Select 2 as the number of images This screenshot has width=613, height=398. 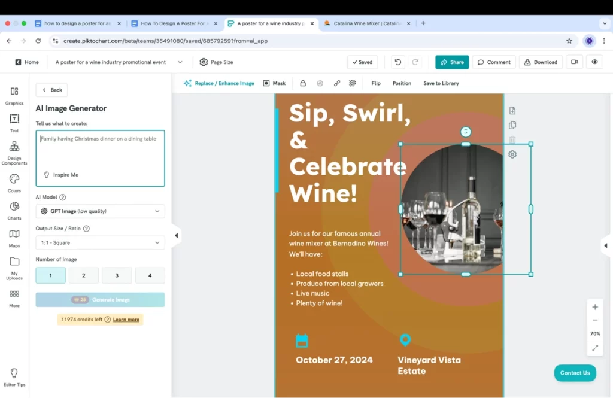(x=83, y=275)
